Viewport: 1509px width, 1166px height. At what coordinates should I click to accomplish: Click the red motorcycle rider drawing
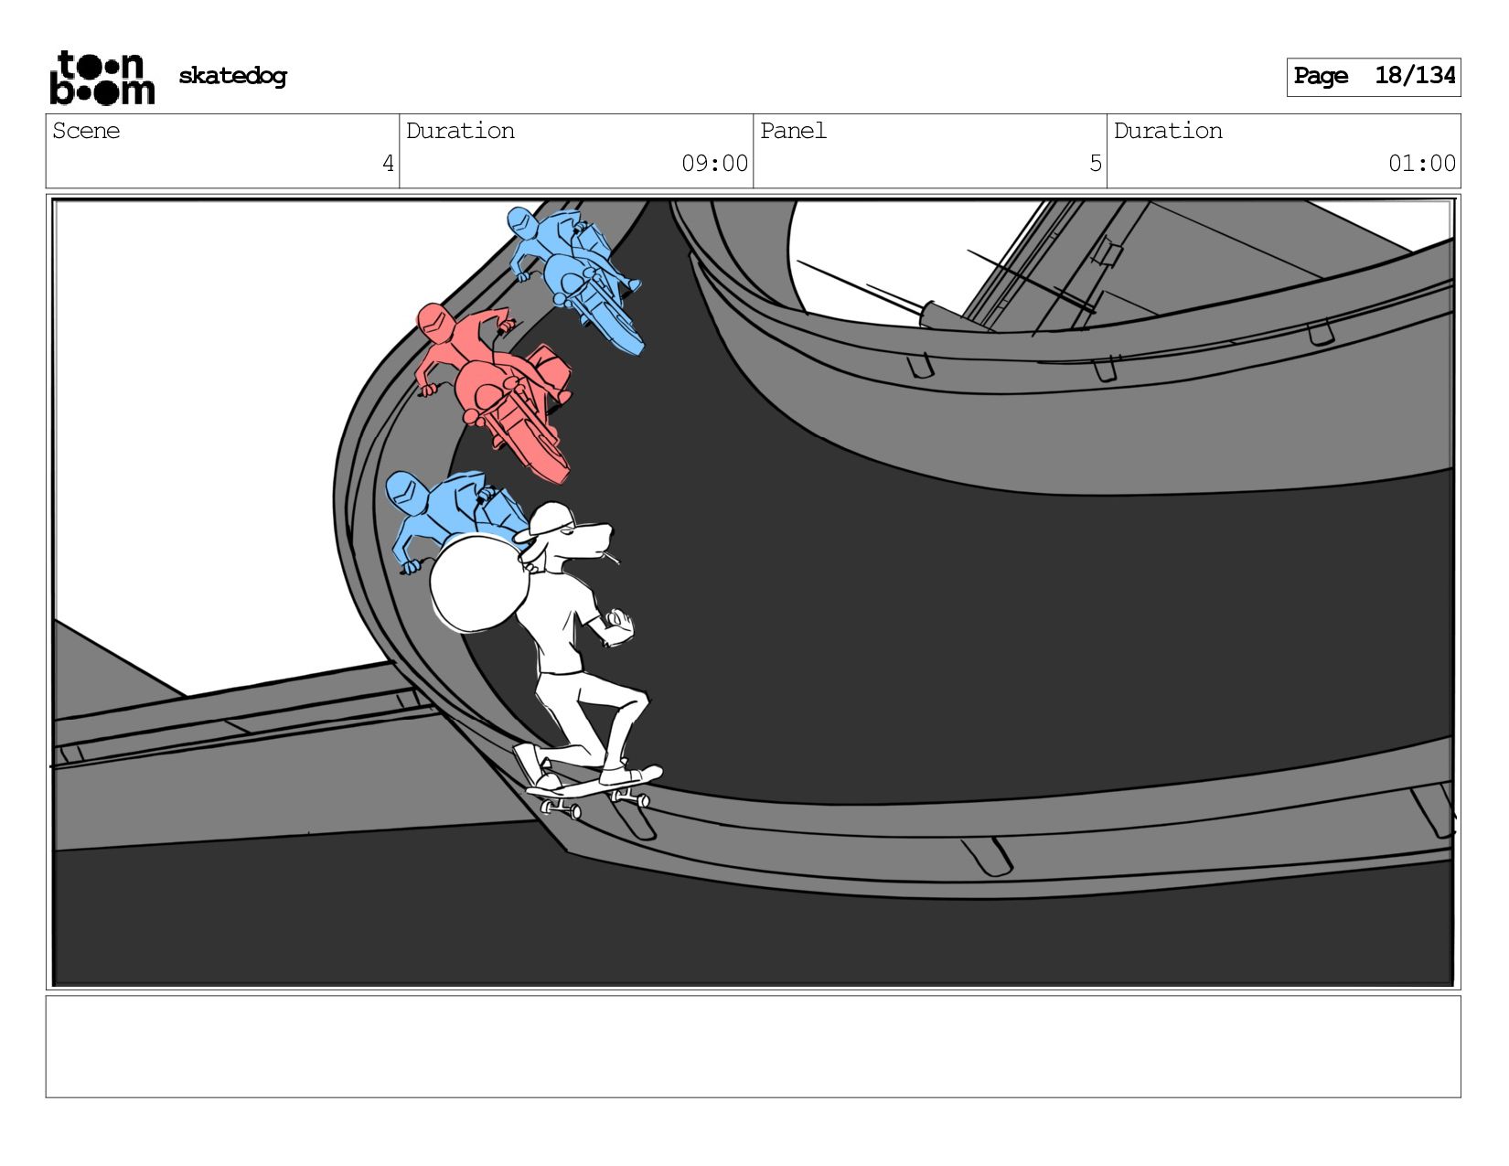[494, 391]
